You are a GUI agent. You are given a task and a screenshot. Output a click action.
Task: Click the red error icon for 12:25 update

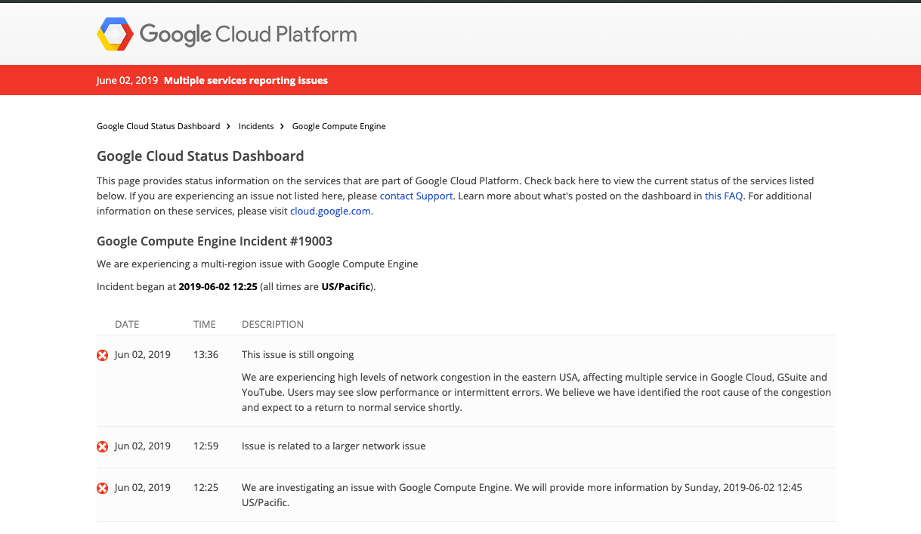[x=103, y=488]
